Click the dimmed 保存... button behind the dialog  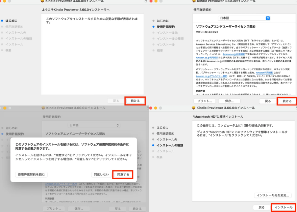[x=79, y=209]
